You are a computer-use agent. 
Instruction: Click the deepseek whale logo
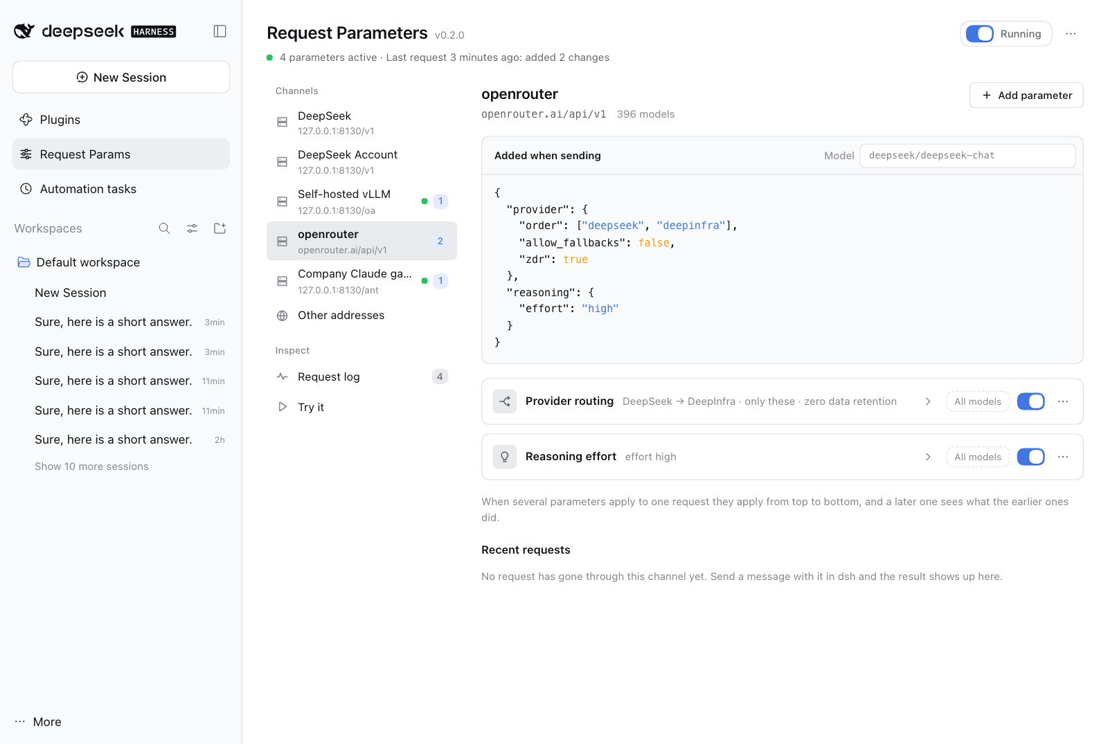pyautogui.click(x=24, y=31)
